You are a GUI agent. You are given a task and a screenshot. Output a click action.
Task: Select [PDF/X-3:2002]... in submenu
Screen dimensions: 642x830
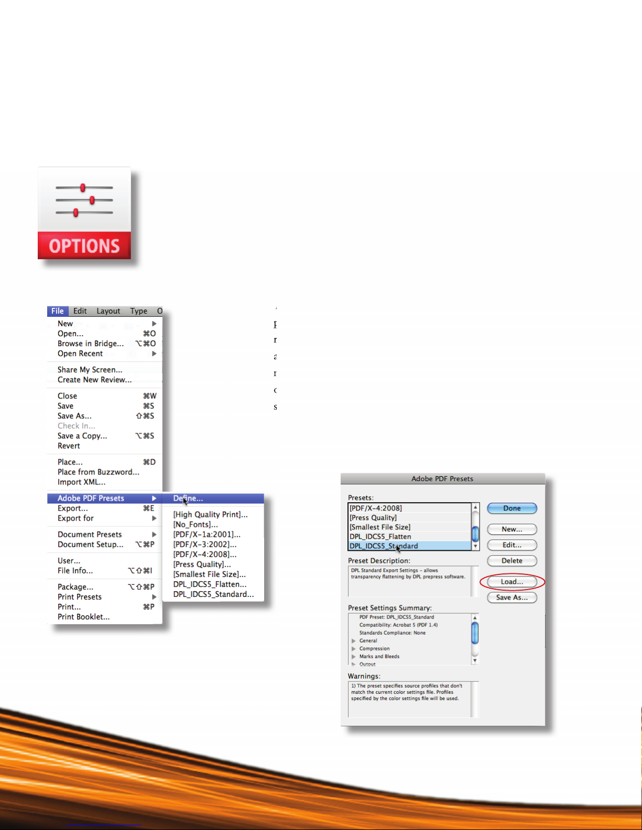point(213,544)
